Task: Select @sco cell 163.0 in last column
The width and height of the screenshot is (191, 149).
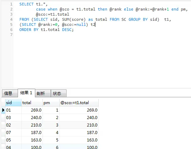Action: click(x=79, y=140)
